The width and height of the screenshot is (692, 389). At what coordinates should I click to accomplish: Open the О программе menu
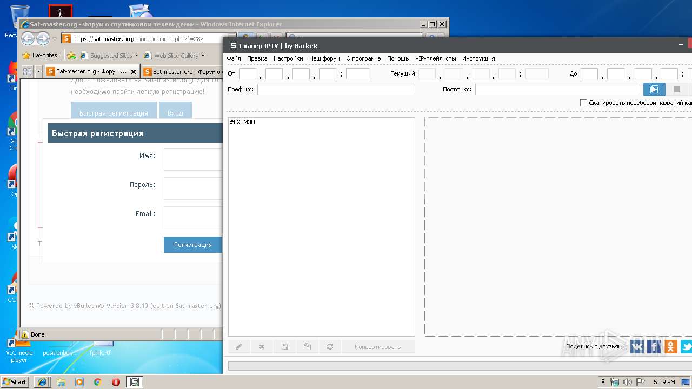tap(363, 58)
